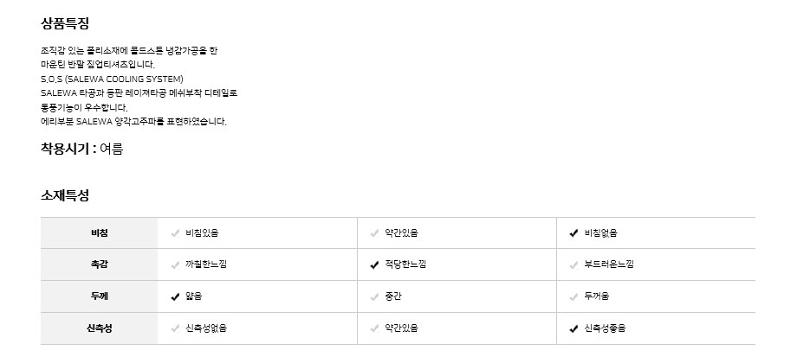This screenshot has height=363, width=797.
Task: Click the black checkmark beside 적당한느낌
Action: [374, 264]
